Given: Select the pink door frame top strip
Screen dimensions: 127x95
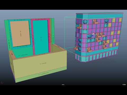Looking at the screenshot, I should (x=40, y=19).
